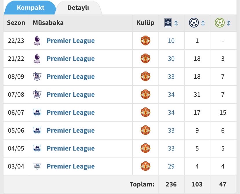Click the Müsabaka column header
Screen dimensions: 240x194
[48, 23]
